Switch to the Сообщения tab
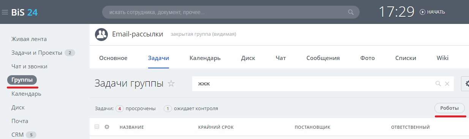Image resolution: width=469 pixels, height=139 pixels. 323,58
